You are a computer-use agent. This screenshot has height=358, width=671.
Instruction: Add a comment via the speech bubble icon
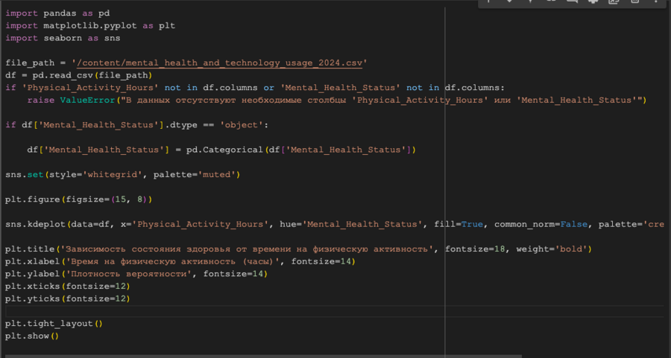(x=572, y=2)
